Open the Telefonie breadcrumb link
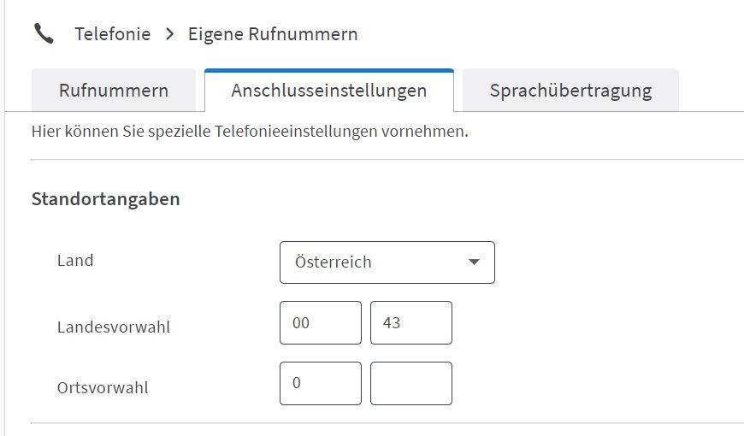 (113, 34)
